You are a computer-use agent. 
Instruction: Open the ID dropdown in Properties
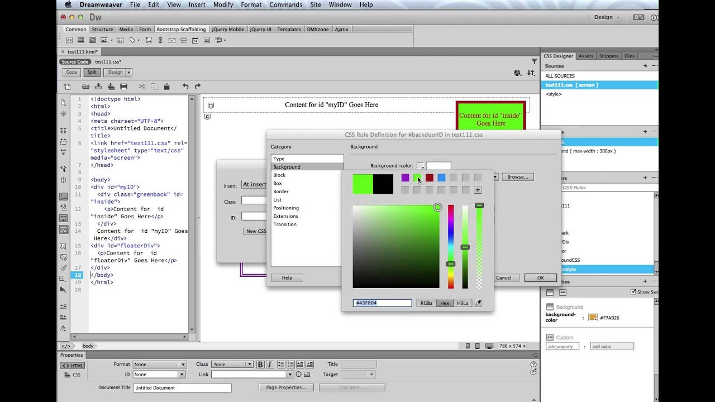tap(159, 375)
